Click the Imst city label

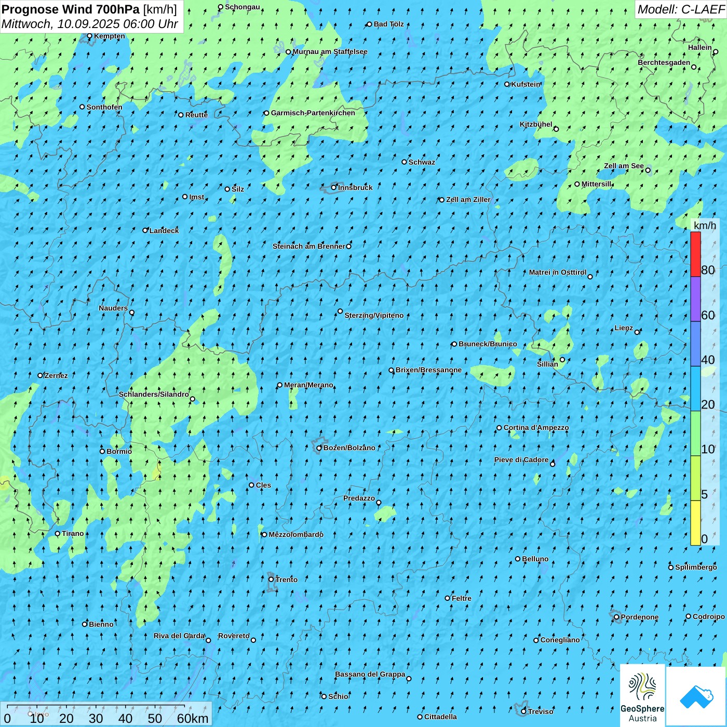click(196, 197)
